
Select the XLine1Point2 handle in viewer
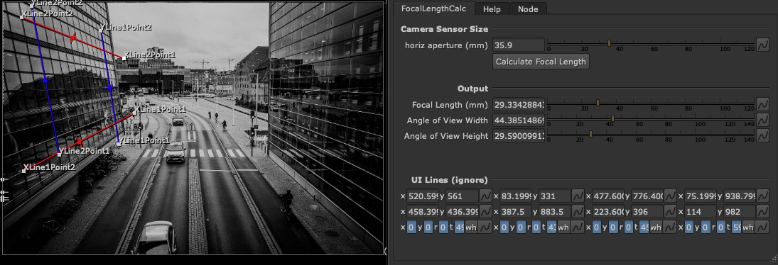(x=24, y=171)
